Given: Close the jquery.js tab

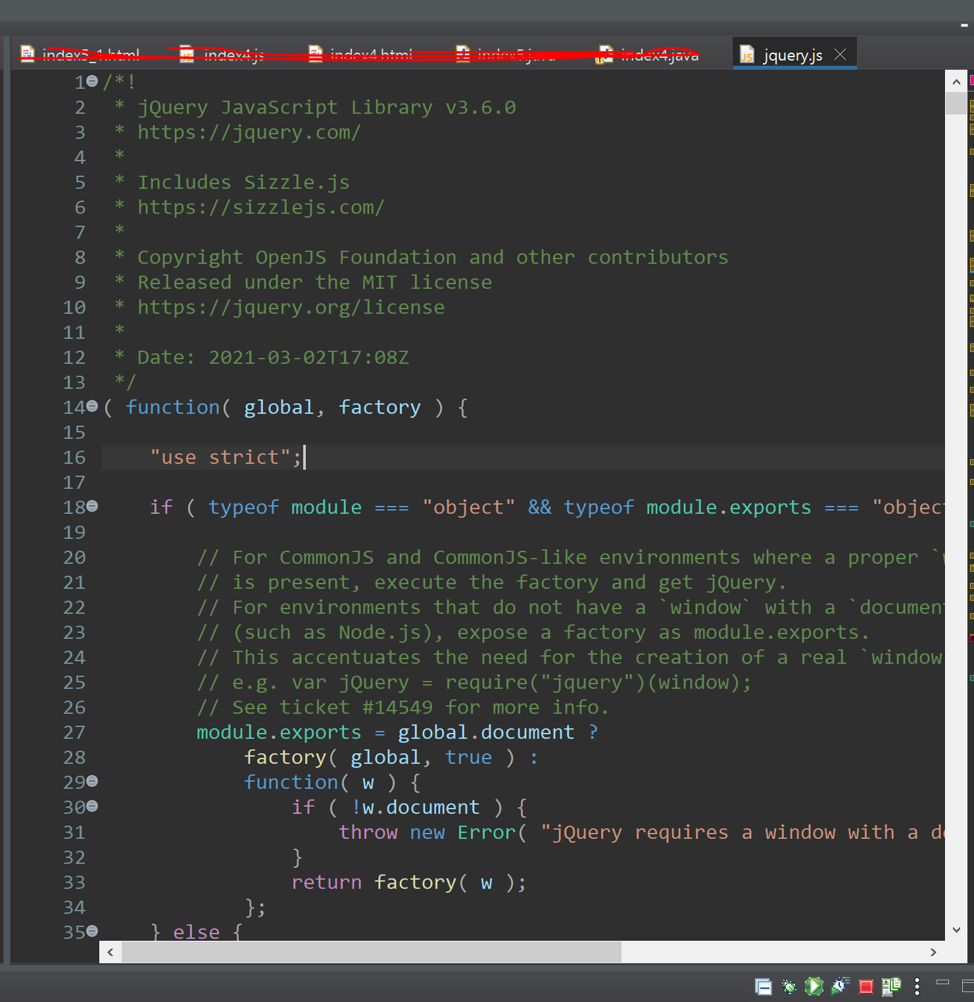Looking at the screenshot, I should (x=840, y=55).
